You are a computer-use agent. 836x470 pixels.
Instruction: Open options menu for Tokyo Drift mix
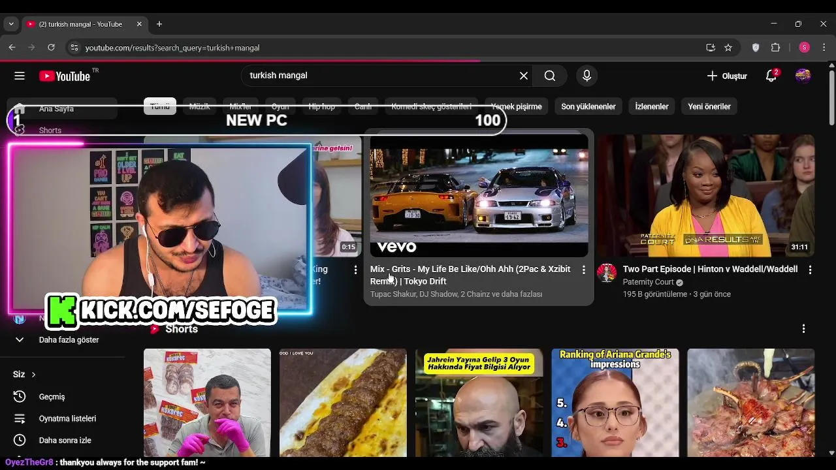point(583,270)
